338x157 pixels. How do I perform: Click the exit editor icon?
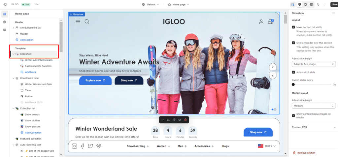(x=5, y=5)
